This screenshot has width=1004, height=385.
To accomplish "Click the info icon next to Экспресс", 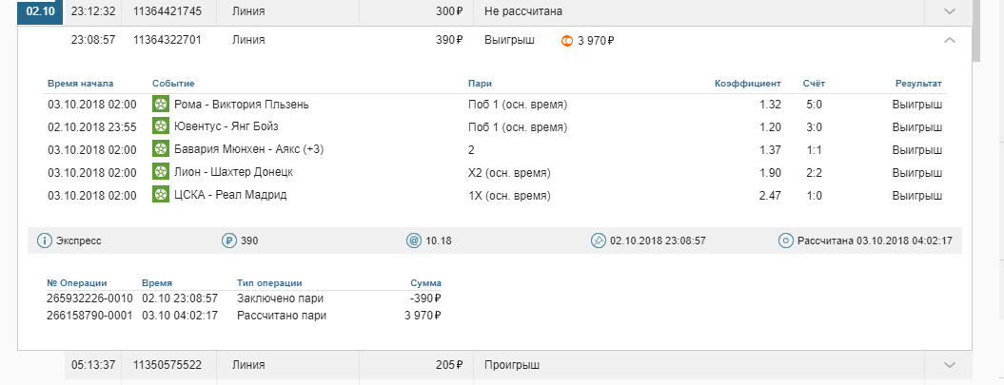I will (44, 241).
